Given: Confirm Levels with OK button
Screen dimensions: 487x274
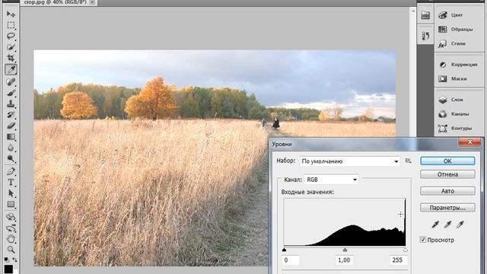Looking at the screenshot, I should tap(447, 161).
